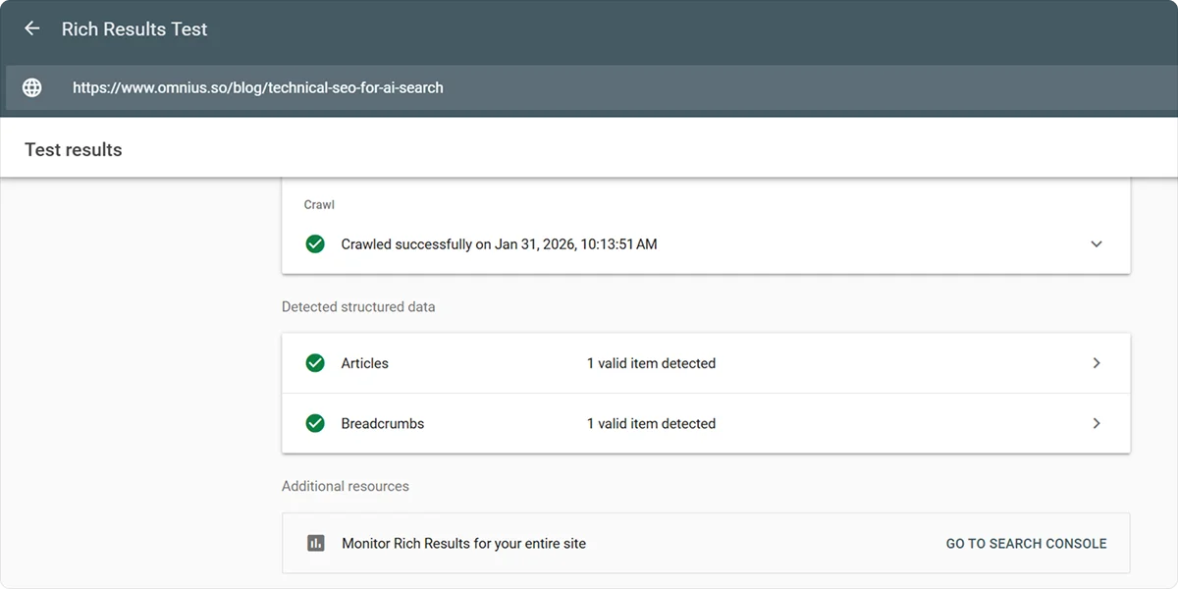Image resolution: width=1178 pixels, height=589 pixels.
Task: Click the Rich Results Test page title
Action: pyautogui.click(x=134, y=28)
